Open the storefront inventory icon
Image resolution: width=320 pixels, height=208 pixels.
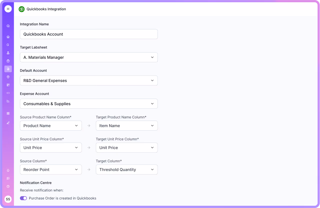point(8,61)
